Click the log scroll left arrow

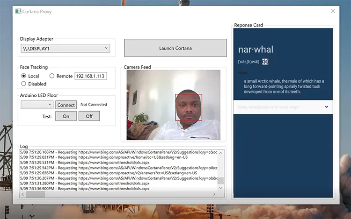coord(22,194)
